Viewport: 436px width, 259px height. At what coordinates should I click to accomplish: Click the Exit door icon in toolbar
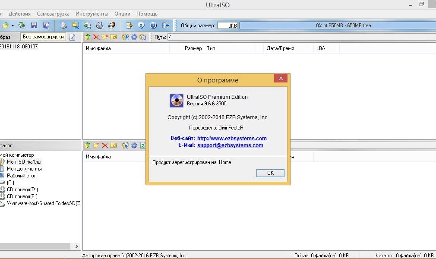click(x=165, y=25)
